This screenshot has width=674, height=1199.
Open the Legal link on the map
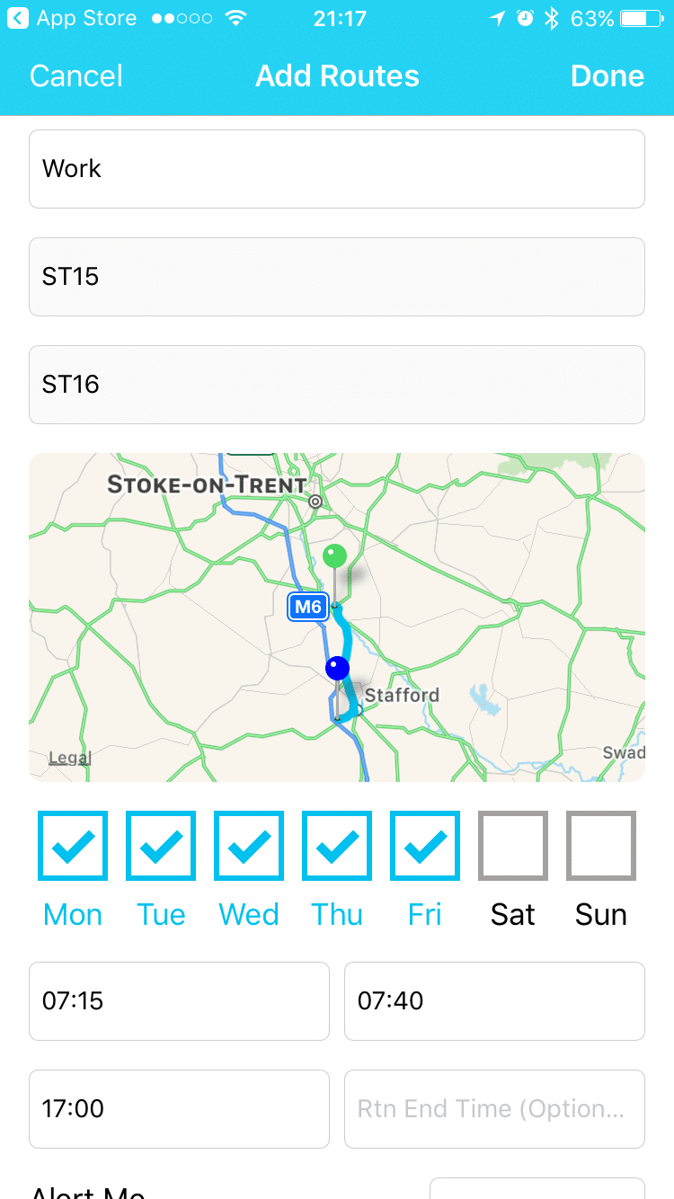[70, 758]
